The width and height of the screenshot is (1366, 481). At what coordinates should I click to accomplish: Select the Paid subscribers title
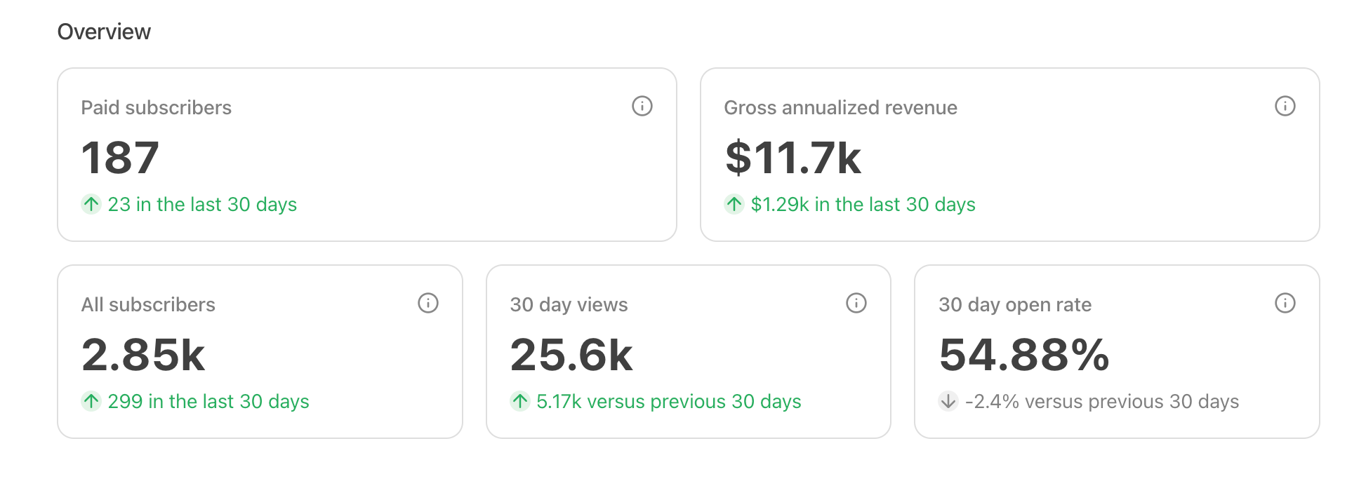click(x=156, y=107)
